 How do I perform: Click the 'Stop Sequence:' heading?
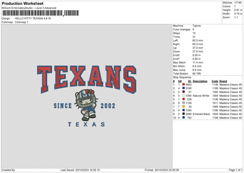point(182,78)
